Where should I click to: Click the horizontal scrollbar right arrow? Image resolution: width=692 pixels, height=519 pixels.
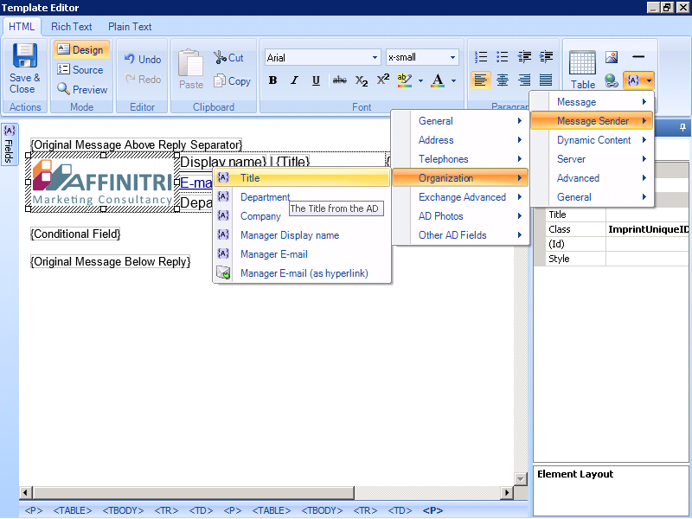pos(507,492)
